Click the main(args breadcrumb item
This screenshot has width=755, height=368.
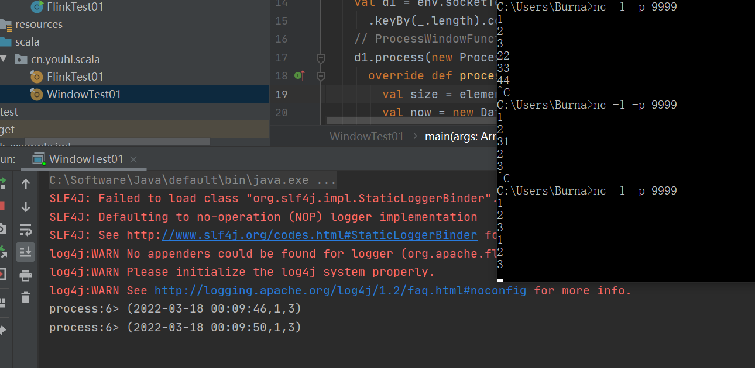pyautogui.click(x=460, y=136)
